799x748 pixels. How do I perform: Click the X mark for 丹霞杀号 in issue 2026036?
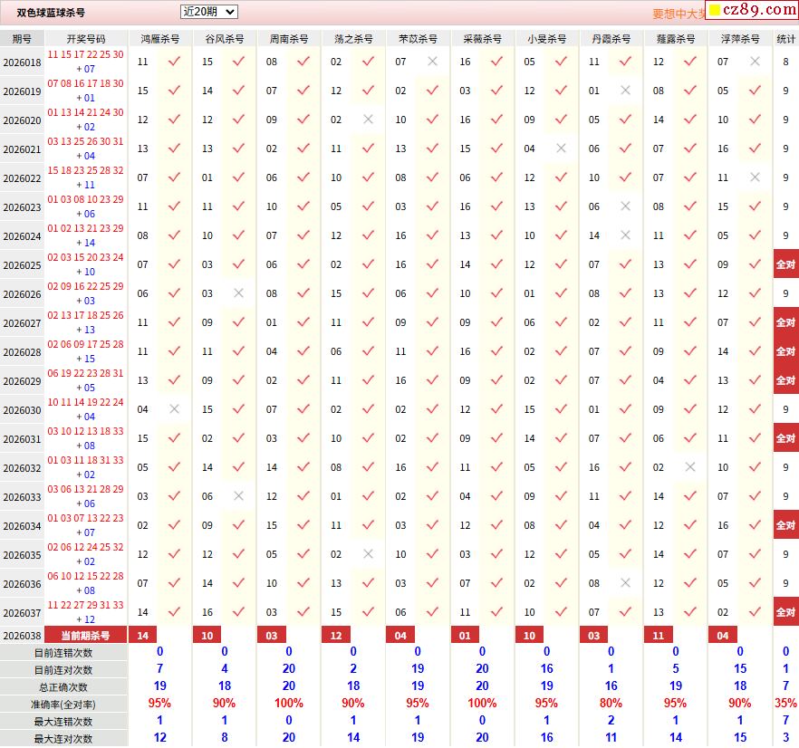625,583
